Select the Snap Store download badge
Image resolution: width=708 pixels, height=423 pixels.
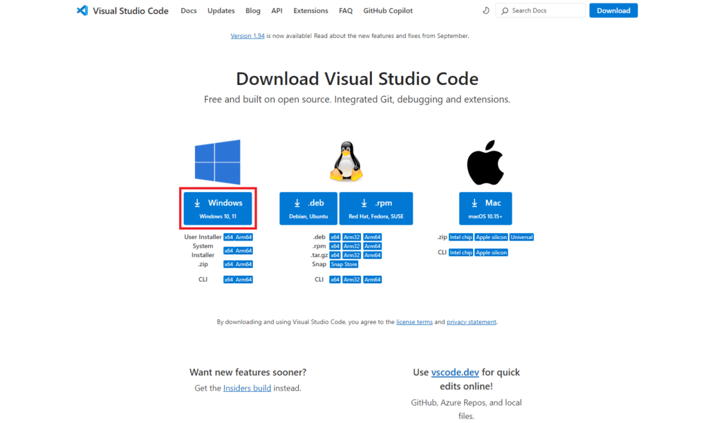[344, 264]
